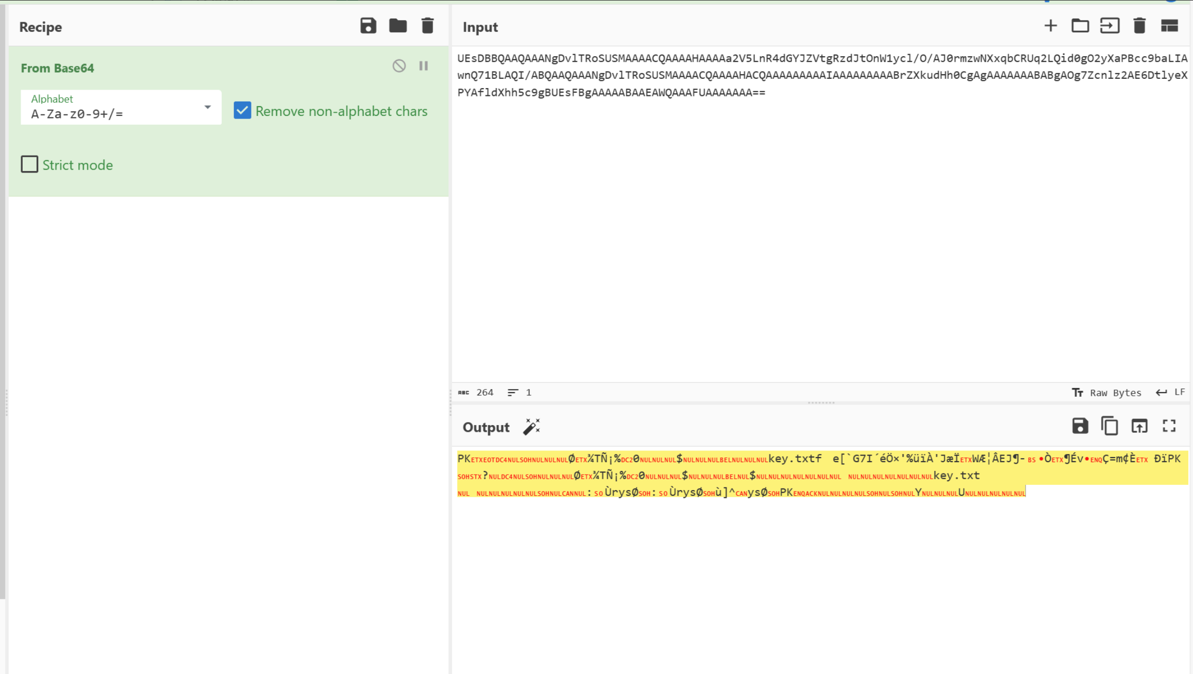Maximise the output pane
Viewport: 1193px width, 674px height.
pyautogui.click(x=1169, y=426)
